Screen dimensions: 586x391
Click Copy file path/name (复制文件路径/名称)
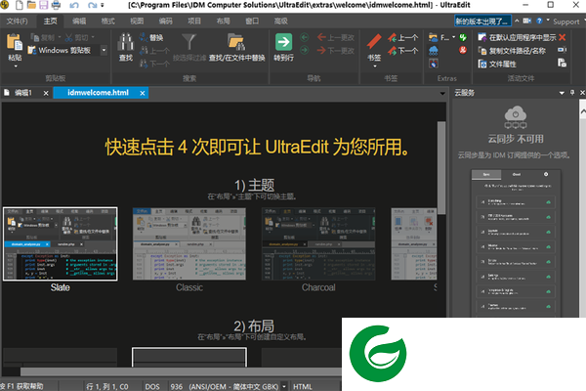(512, 51)
